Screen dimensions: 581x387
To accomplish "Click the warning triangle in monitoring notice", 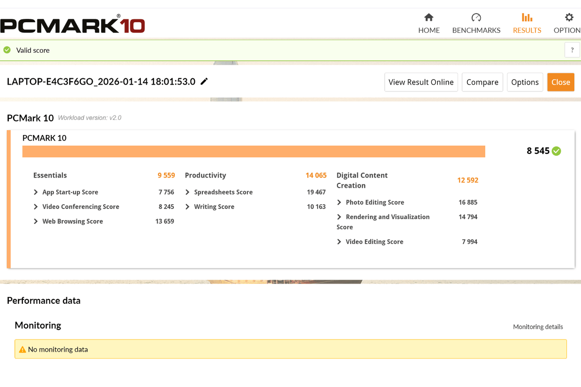I will (22, 349).
